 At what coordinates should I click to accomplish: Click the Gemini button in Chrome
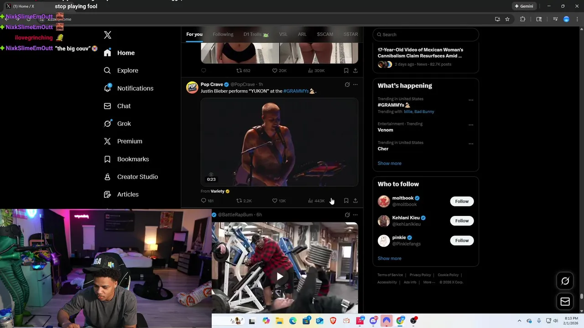click(524, 6)
